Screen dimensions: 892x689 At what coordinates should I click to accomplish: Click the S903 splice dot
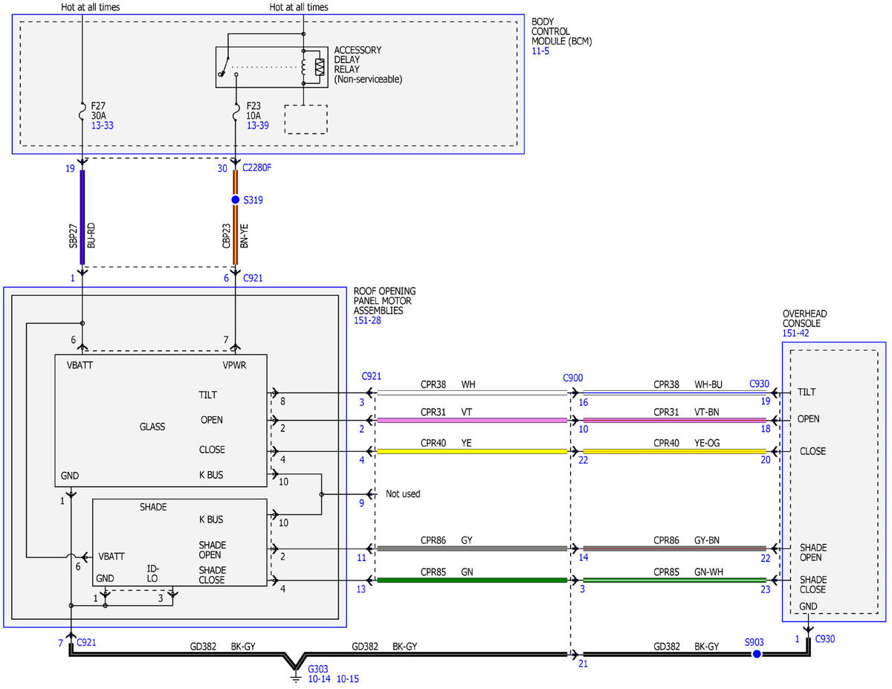point(756,654)
